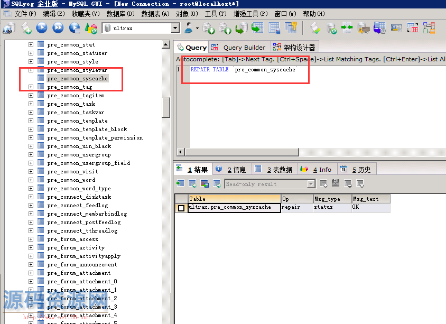The height and width of the screenshot is (324, 446).
Task: Click in the REPAIR TABLE query editor line
Action: coord(244,69)
